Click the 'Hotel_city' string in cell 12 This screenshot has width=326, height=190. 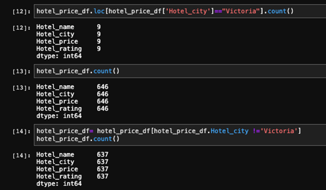(188, 11)
